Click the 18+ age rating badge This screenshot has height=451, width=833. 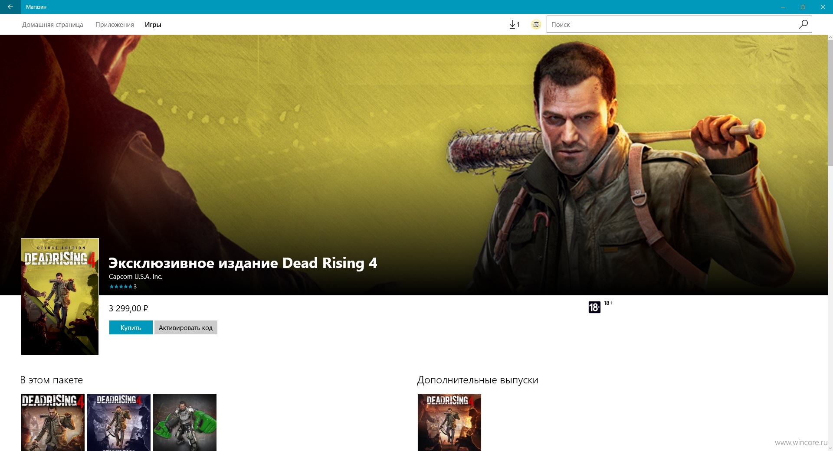coord(594,307)
